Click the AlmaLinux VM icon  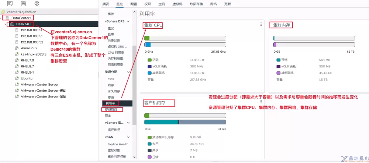(x=17, y=48)
